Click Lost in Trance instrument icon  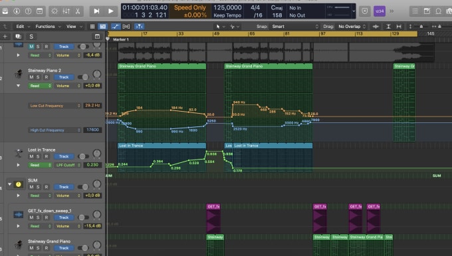(x=19, y=153)
